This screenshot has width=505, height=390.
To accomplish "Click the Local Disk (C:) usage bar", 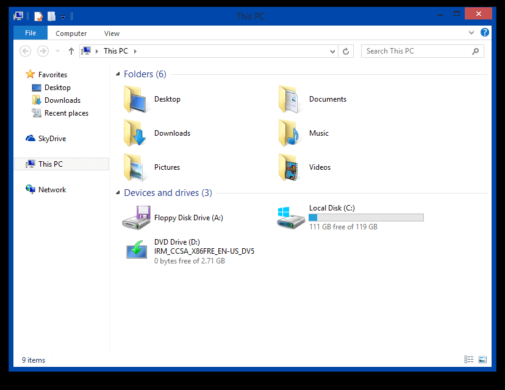I will [365, 217].
